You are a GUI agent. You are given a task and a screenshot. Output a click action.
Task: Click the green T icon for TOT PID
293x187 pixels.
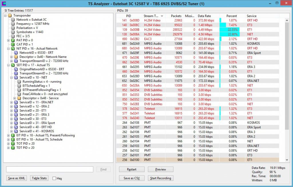13,144
